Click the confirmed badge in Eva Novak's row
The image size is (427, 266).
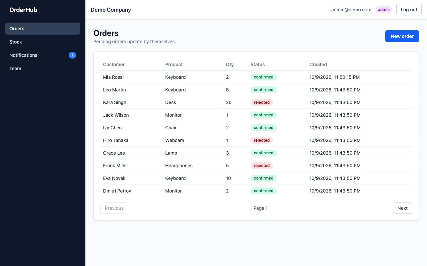(264, 178)
